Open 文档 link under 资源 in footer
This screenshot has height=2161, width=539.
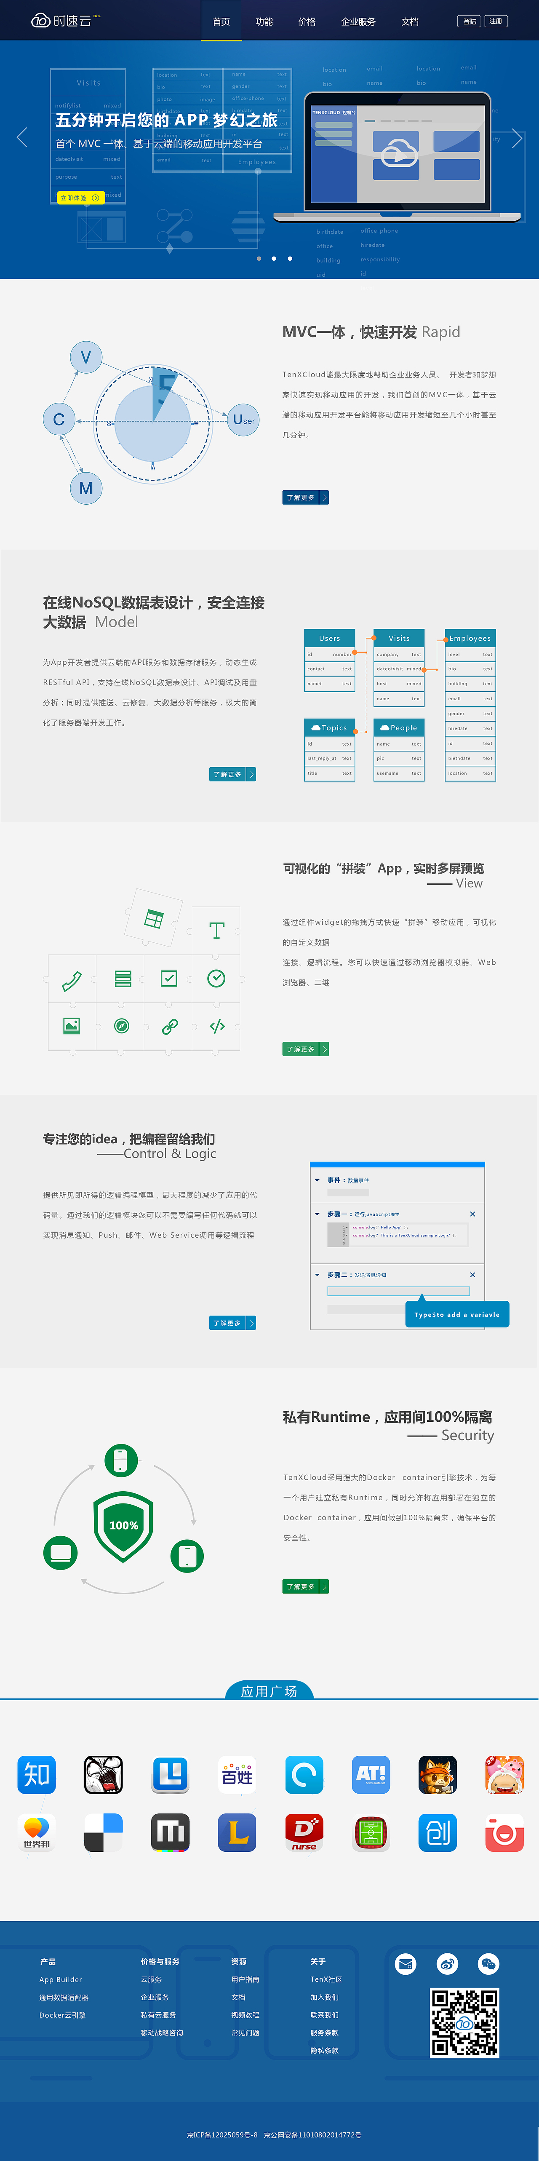pyautogui.click(x=238, y=1998)
